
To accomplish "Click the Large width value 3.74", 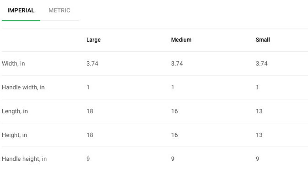I will click(x=92, y=64).
